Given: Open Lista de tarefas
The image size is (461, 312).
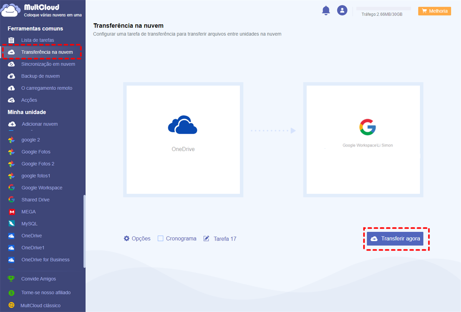Looking at the screenshot, I should pyautogui.click(x=38, y=40).
